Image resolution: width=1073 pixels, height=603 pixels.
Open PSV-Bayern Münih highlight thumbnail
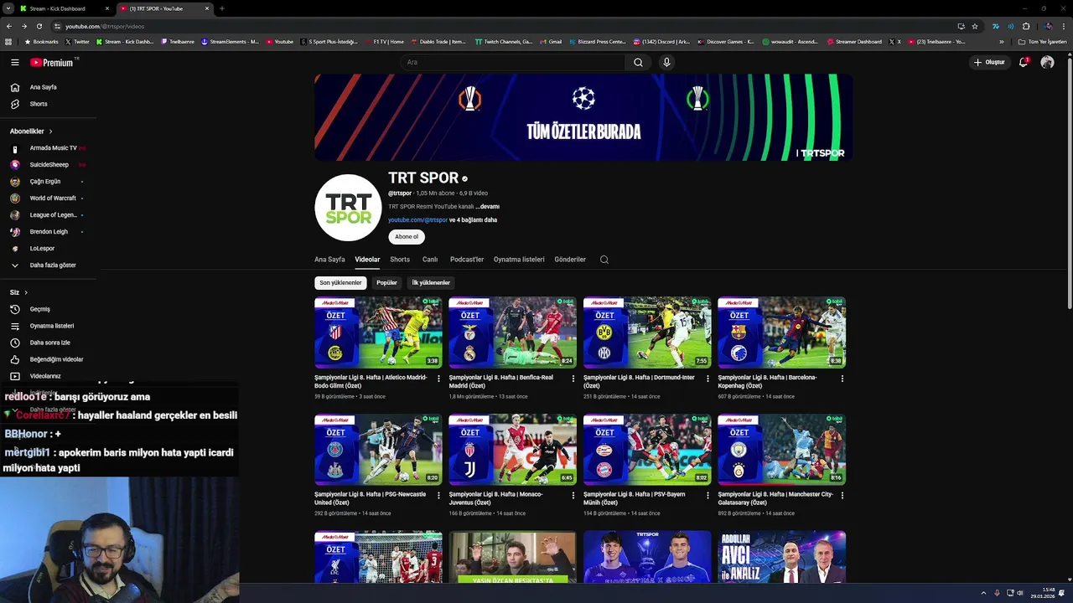pyautogui.click(x=647, y=450)
